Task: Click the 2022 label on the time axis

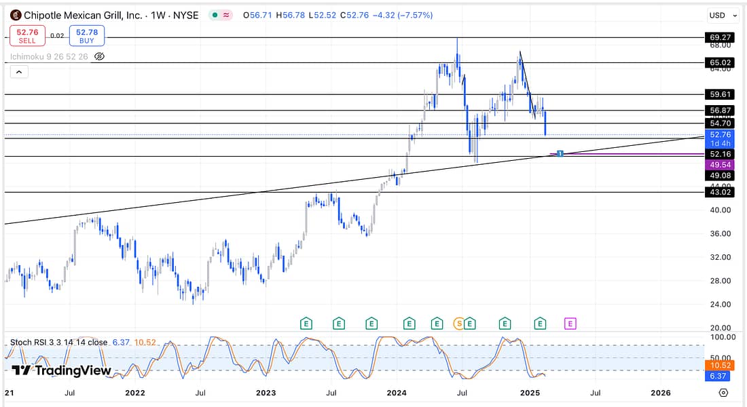Action: [x=135, y=393]
